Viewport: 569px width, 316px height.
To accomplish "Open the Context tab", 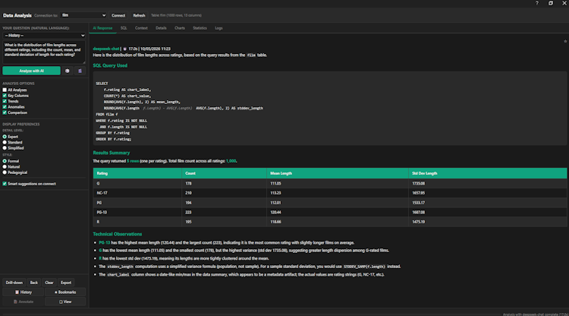I will click(x=141, y=28).
